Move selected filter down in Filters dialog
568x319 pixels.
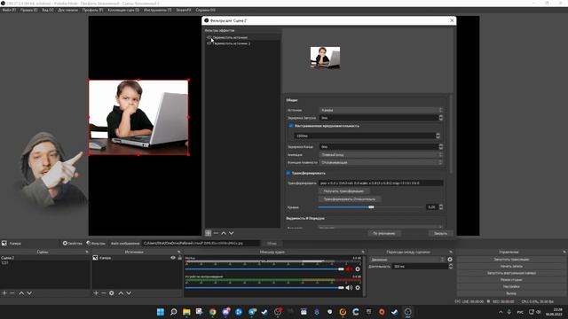click(x=231, y=233)
